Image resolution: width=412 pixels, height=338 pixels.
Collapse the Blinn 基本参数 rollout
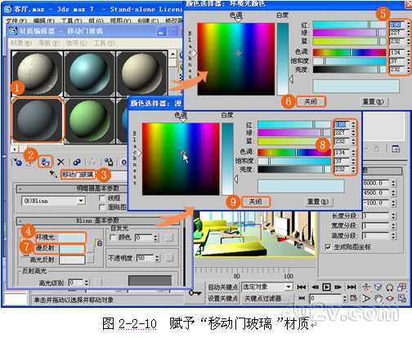coord(97,220)
